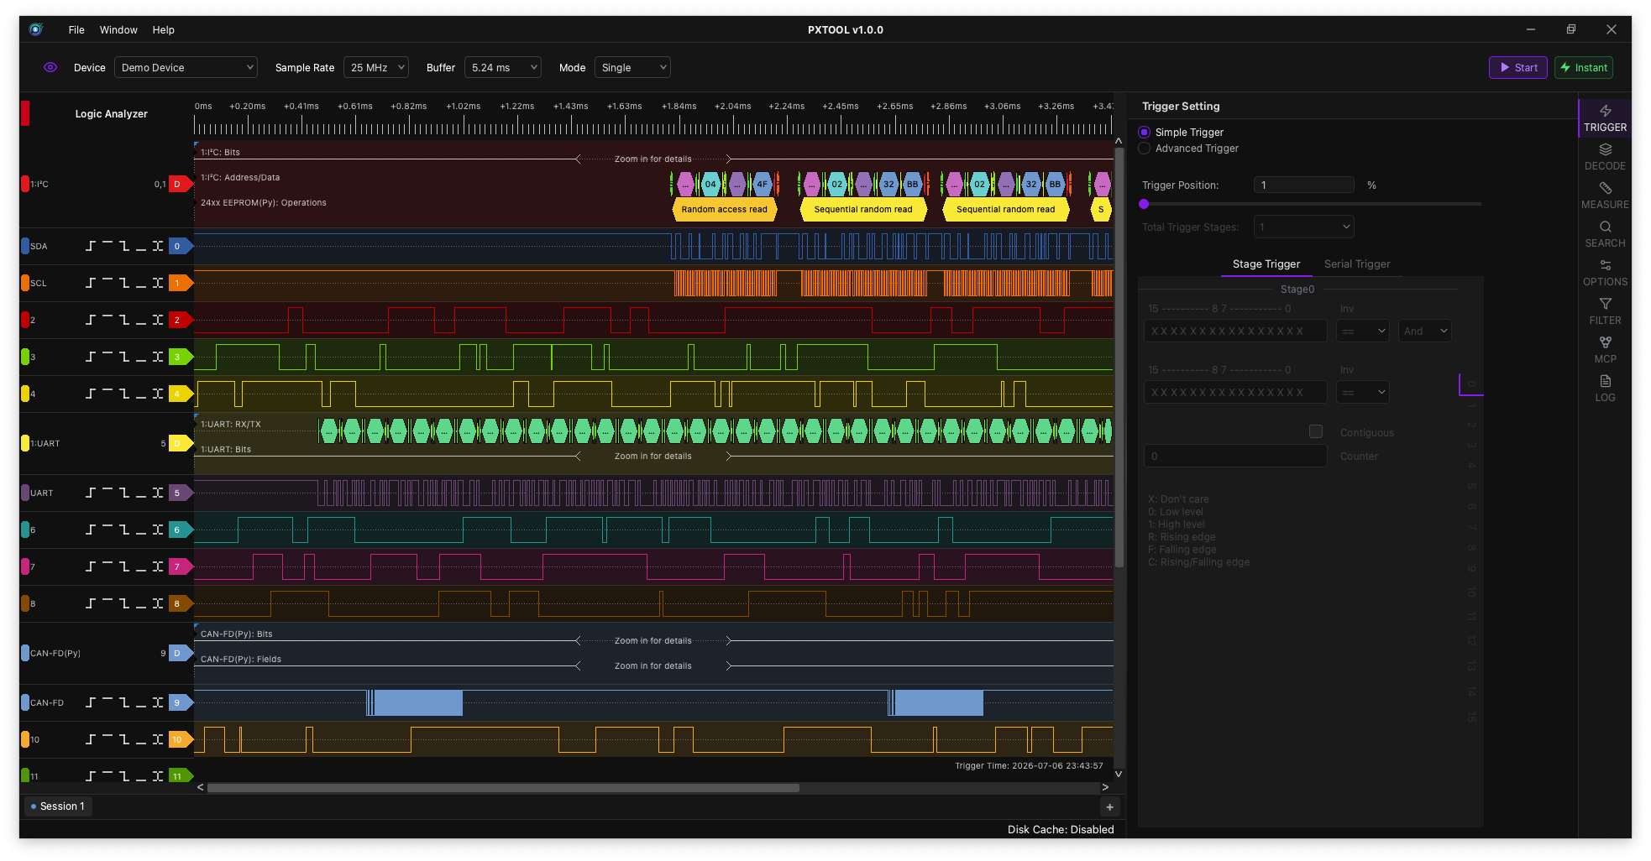This screenshot has height=861, width=1651.
Task: Click the red Logic Analyzer marker swatch
Action: 25,113
